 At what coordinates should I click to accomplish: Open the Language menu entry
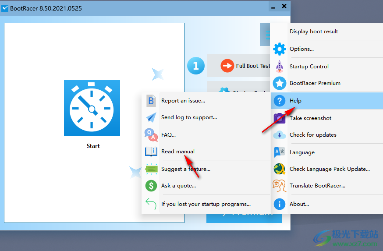click(x=327, y=152)
